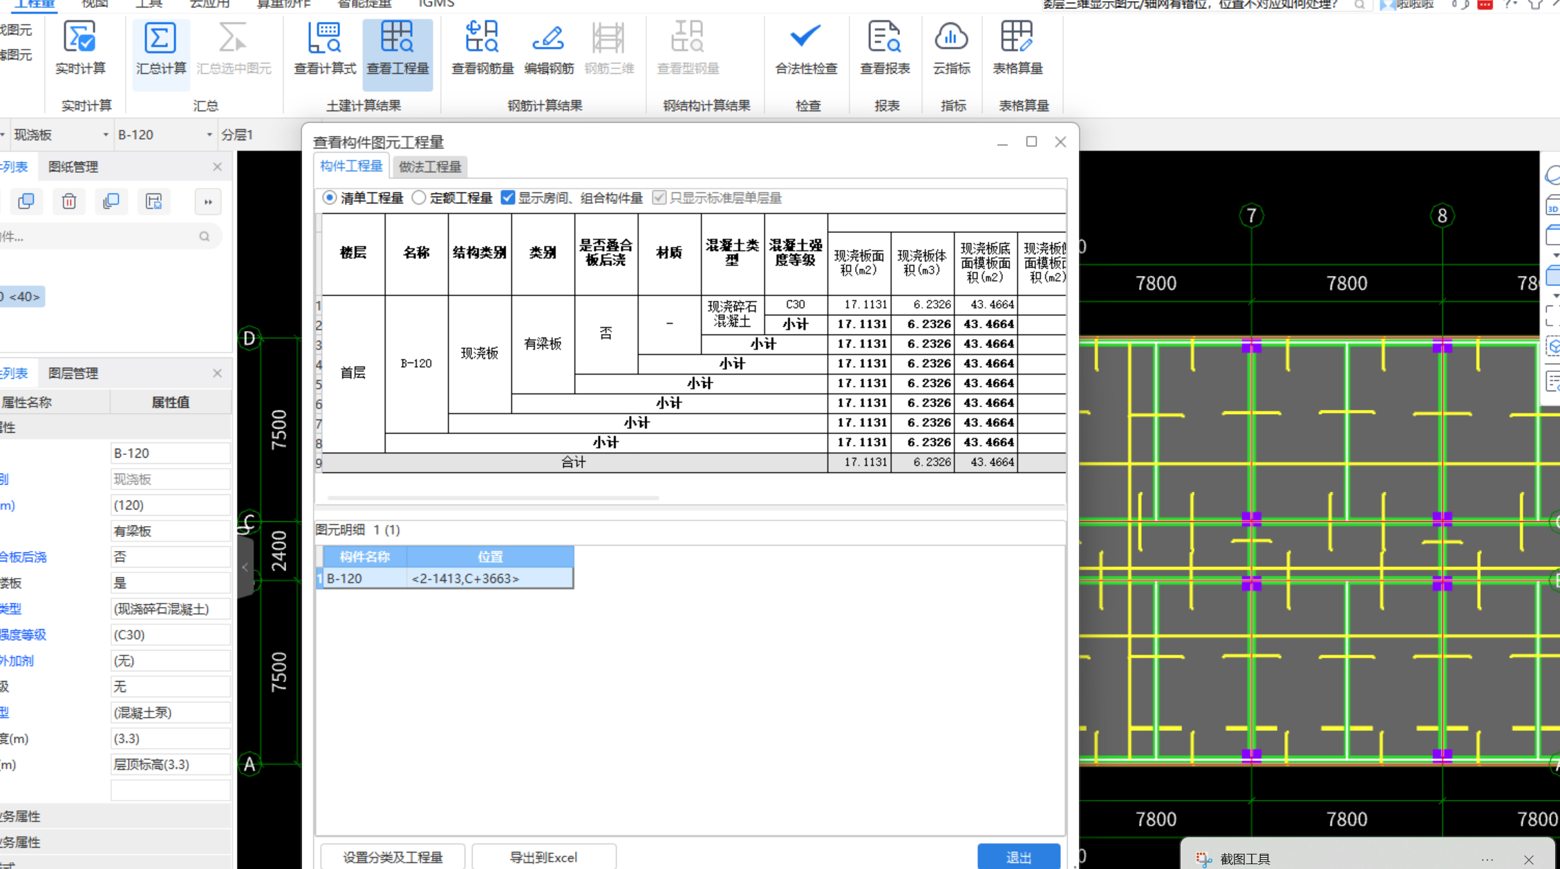The height and width of the screenshot is (869, 1560).
Task: Open the dropdown left of 现浇板
Action: click(x=3, y=135)
